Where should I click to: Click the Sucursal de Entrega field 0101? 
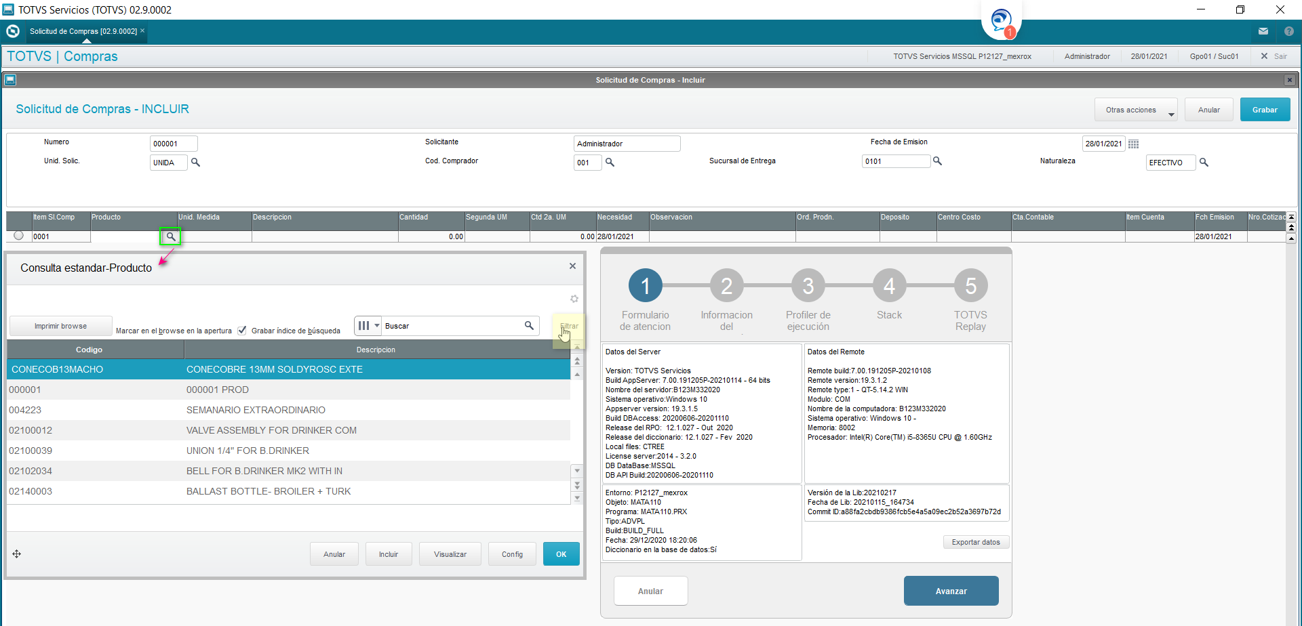pyautogui.click(x=896, y=161)
